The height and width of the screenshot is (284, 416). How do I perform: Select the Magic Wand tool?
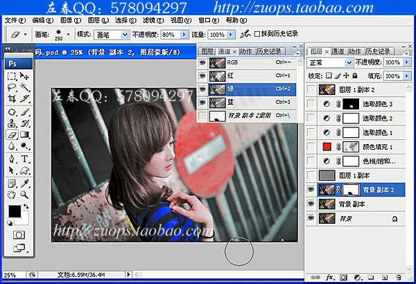[25, 87]
